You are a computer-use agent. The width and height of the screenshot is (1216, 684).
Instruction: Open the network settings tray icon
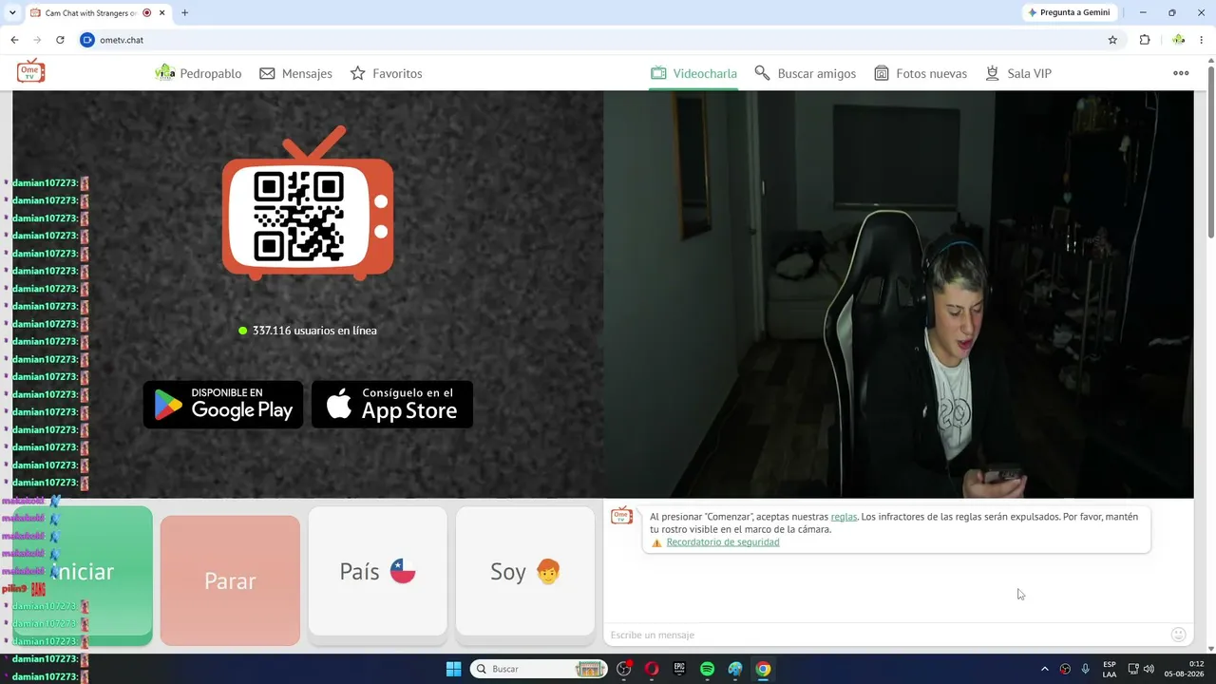click(1133, 669)
